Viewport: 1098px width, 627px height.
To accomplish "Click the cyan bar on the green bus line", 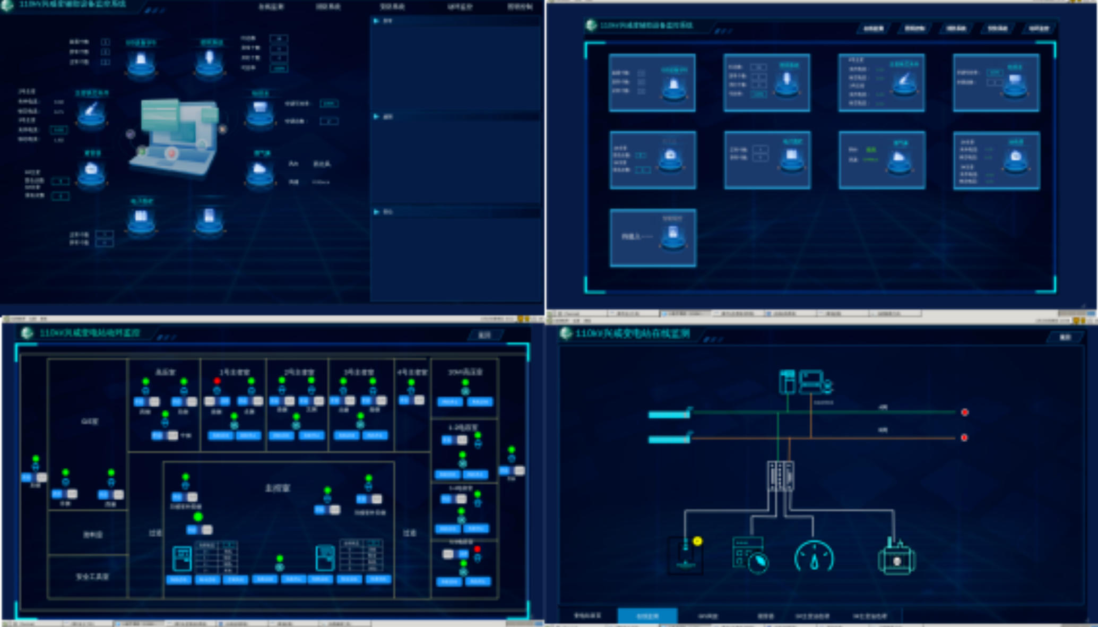I will coord(669,414).
